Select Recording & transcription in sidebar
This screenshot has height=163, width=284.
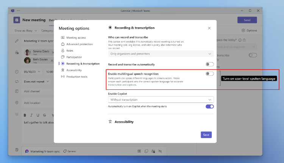click(80, 63)
